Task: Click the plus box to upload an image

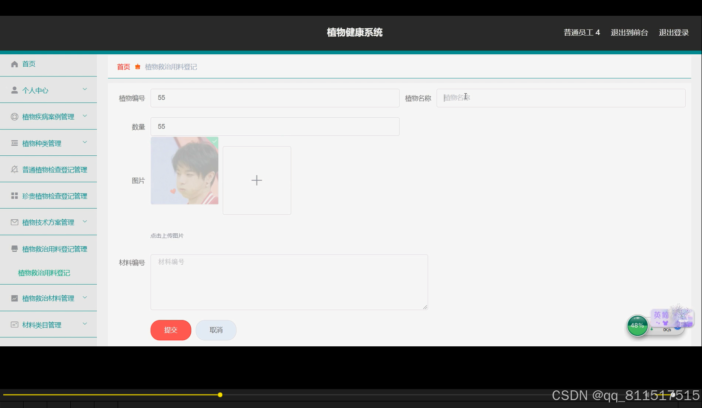Action: pyautogui.click(x=257, y=180)
